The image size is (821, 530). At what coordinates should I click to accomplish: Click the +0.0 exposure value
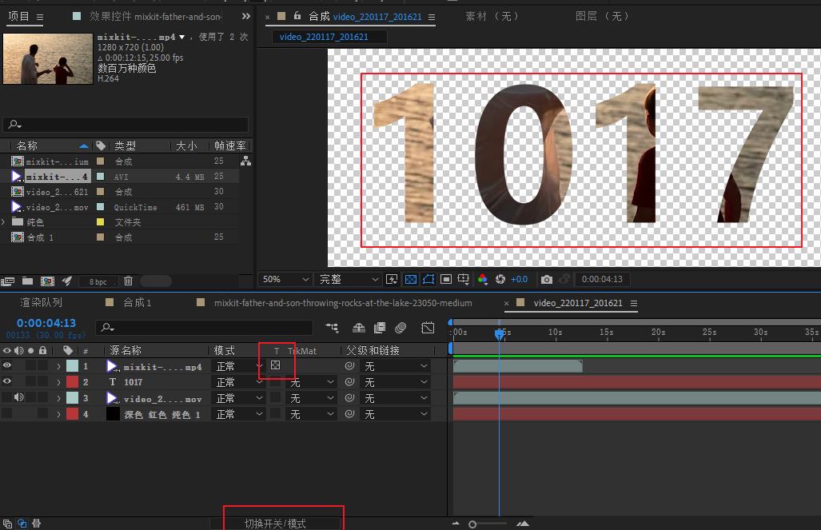[x=519, y=279]
